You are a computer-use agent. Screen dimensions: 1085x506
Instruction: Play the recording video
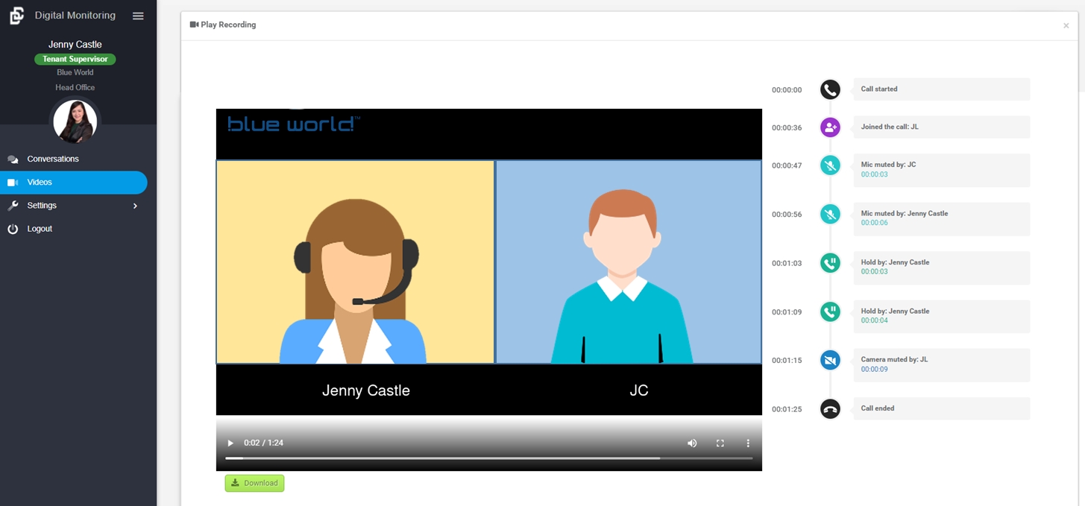(x=230, y=443)
